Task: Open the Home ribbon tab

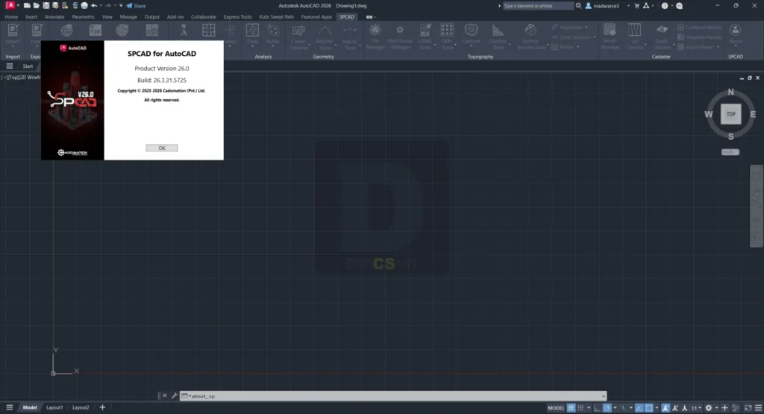Action: pyautogui.click(x=11, y=16)
